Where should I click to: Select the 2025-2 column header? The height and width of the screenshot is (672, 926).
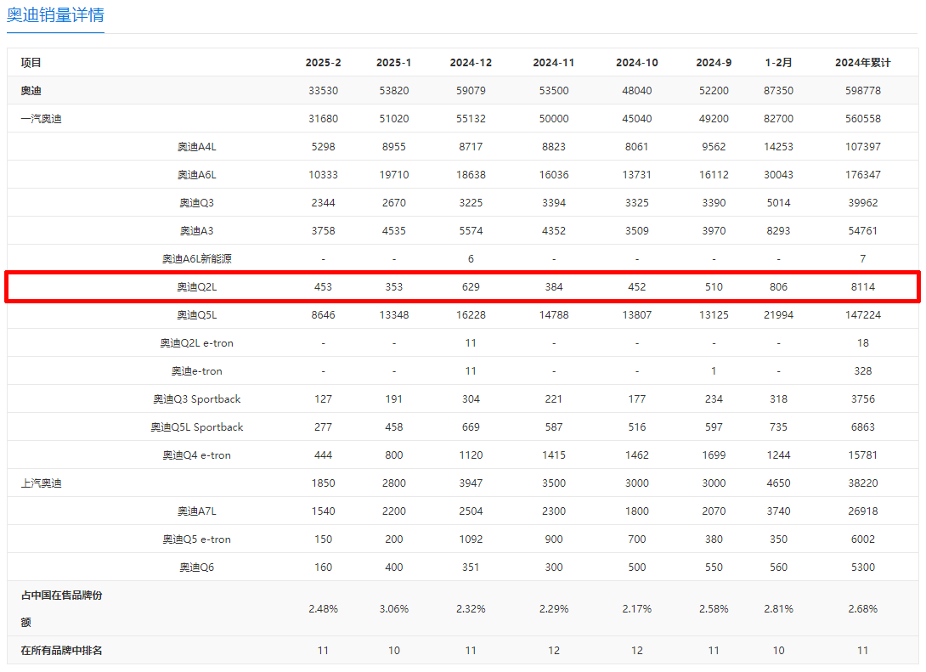pyautogui.click(x=323, y=63)
